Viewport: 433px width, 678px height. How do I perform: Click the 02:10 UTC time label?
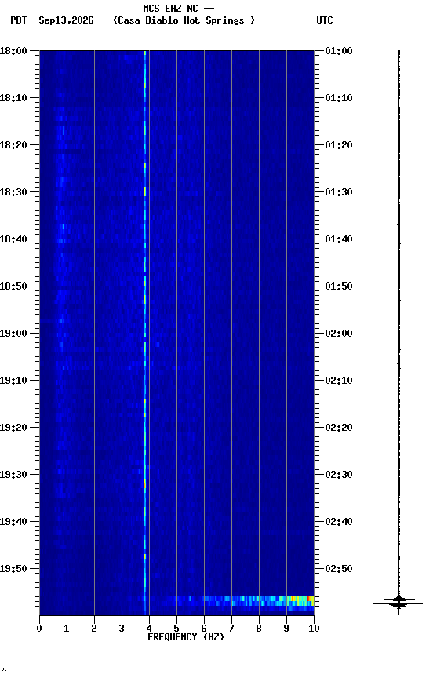tap(339, 381)
